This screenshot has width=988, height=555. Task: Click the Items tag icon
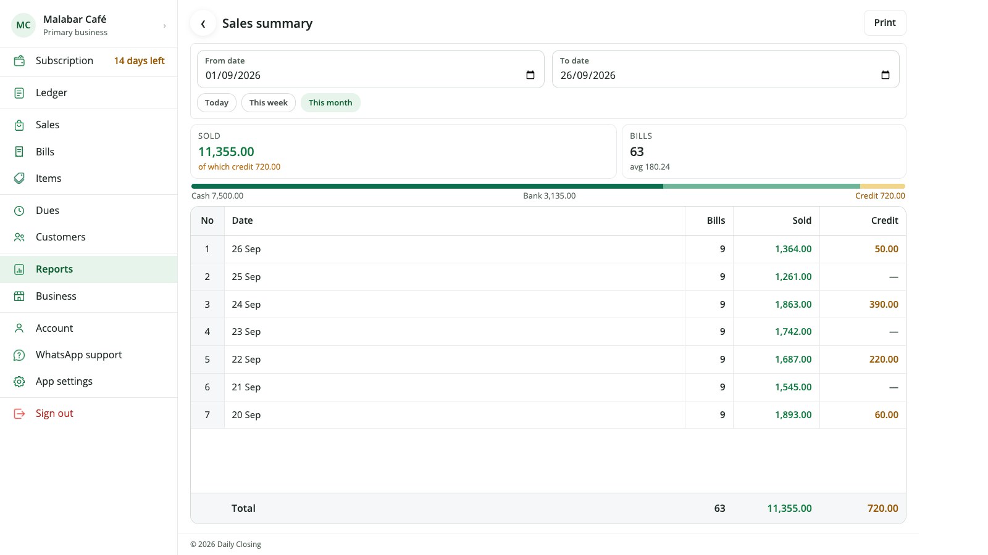pos(19,178)
